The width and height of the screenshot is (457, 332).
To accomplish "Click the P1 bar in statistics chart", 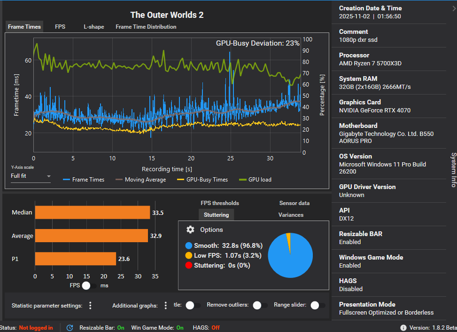I will click(x=76, y=259).
